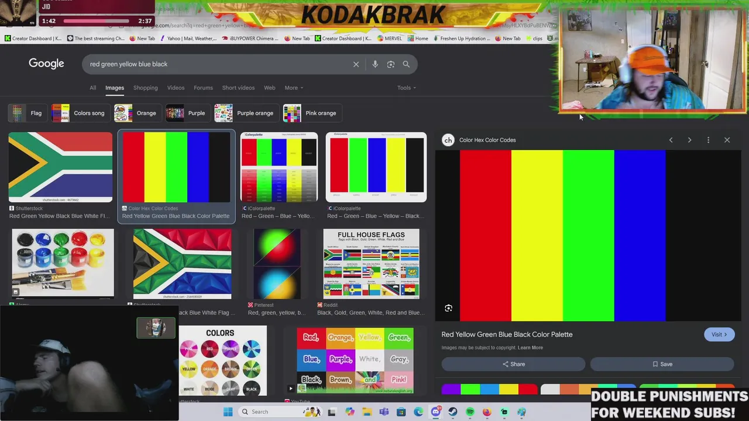
Task: Go to next image in preview panel
Action: 689,140
